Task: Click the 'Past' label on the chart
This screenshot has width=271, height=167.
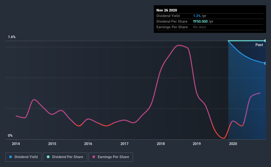Action: pyautogui.click(x=259, y=45)
